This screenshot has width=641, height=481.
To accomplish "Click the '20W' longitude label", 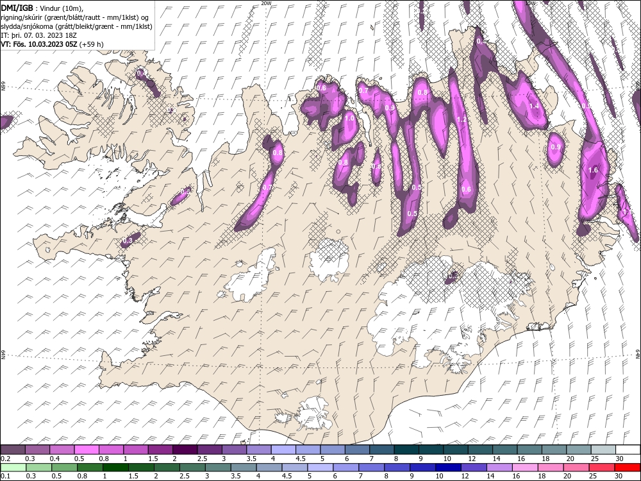I will [x=266, y=3].
